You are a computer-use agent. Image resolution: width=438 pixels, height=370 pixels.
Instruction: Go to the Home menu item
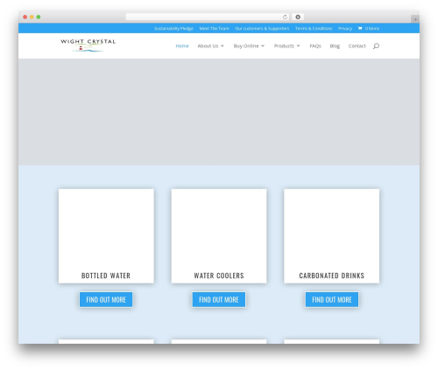click(182, 45)
